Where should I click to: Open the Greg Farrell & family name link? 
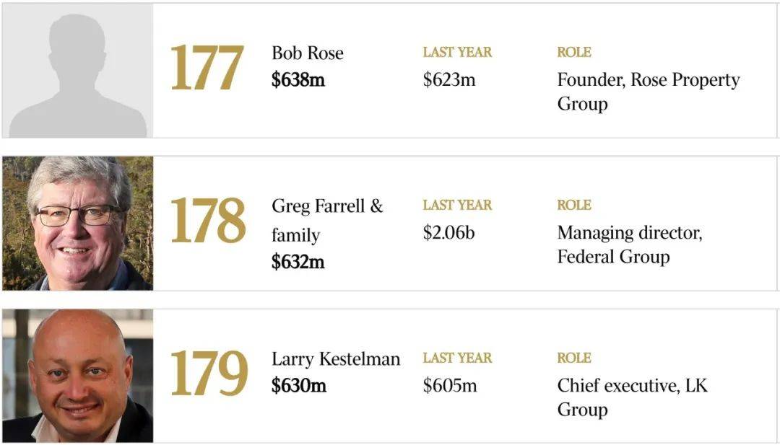327,220
